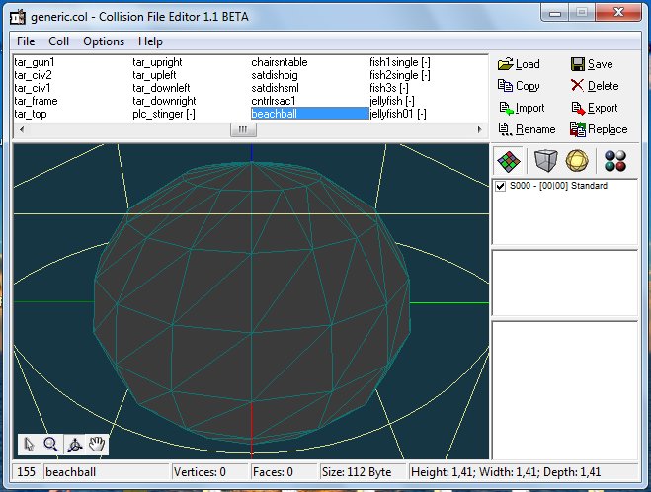Click Size: 112 Byte status entry

coord(357,472)
